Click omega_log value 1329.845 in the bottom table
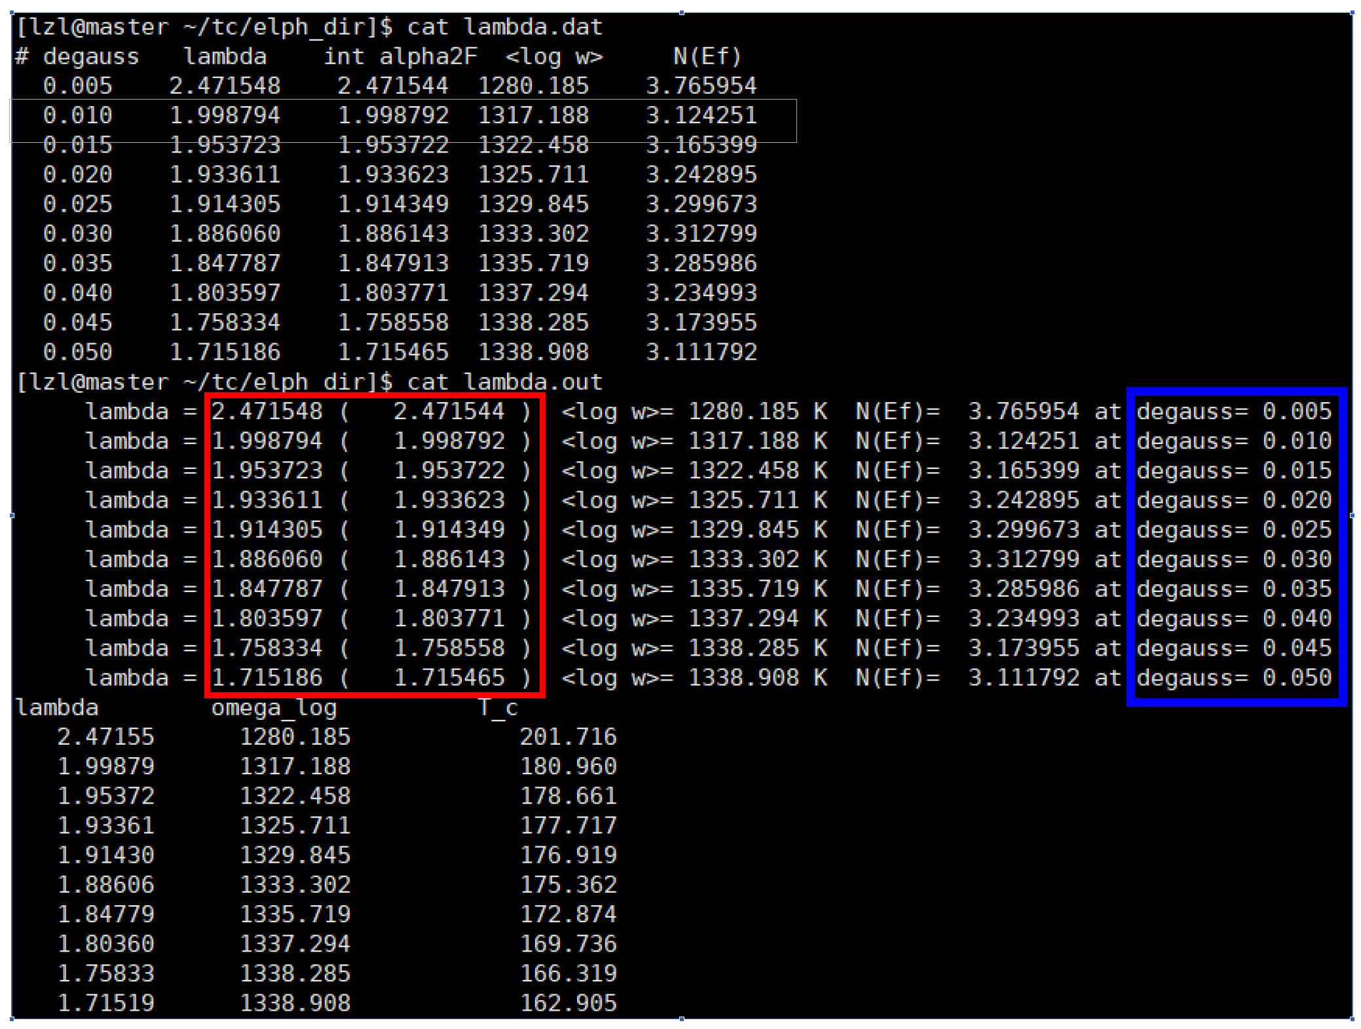Image resolution: width=1361 pixels, height=1029 pixels. [295, 855]
